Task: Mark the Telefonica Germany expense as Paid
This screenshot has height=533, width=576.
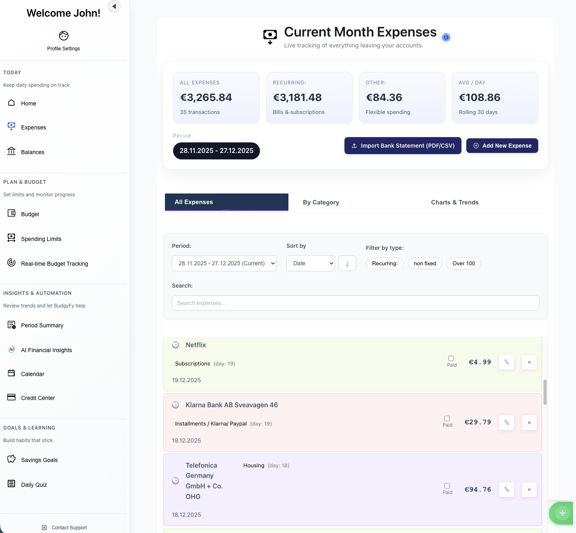Action: (447, 486)
